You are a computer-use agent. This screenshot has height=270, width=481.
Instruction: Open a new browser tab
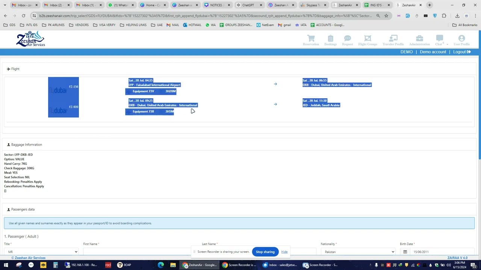coord(430,5)
